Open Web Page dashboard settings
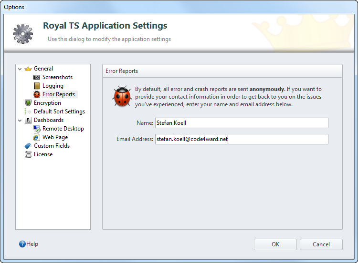The height and width of the screenshot is (263, 358). pos(55,137)
